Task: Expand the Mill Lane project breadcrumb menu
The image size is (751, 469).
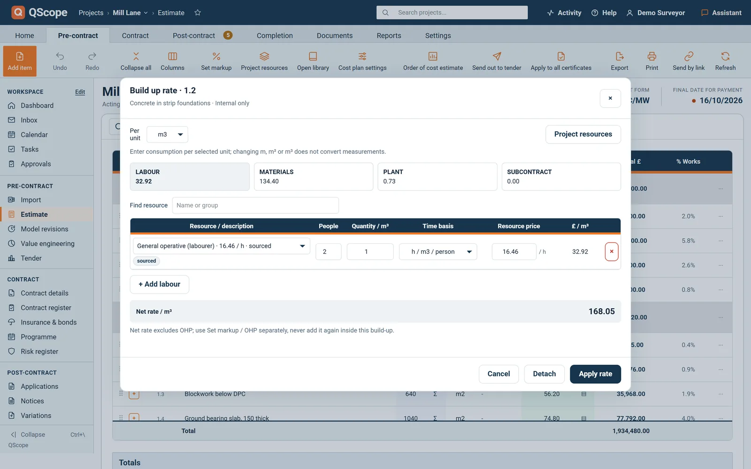Action: pos(130,13)
